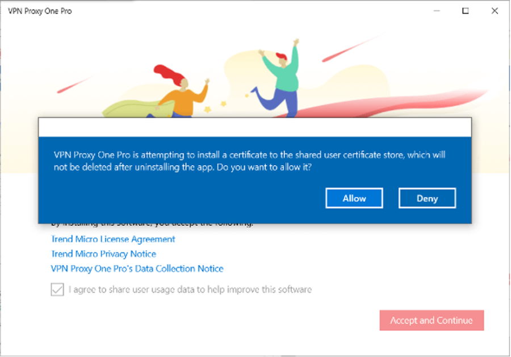The image size is (511, 357).
Task: Maximize the VPN Proxy One Pro window
Action: (466, 11)
